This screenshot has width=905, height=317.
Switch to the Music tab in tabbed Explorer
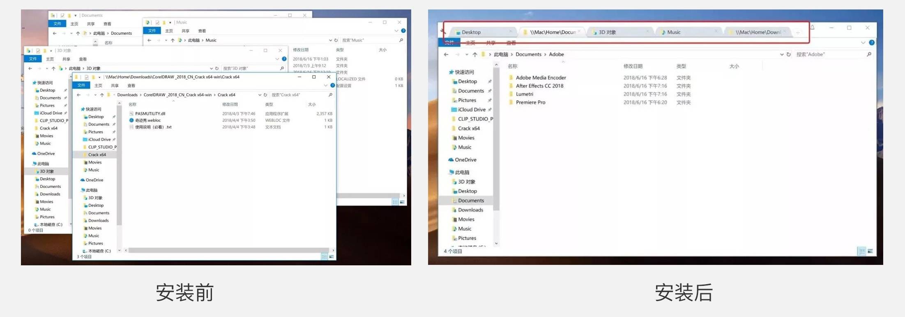(673, 32)
